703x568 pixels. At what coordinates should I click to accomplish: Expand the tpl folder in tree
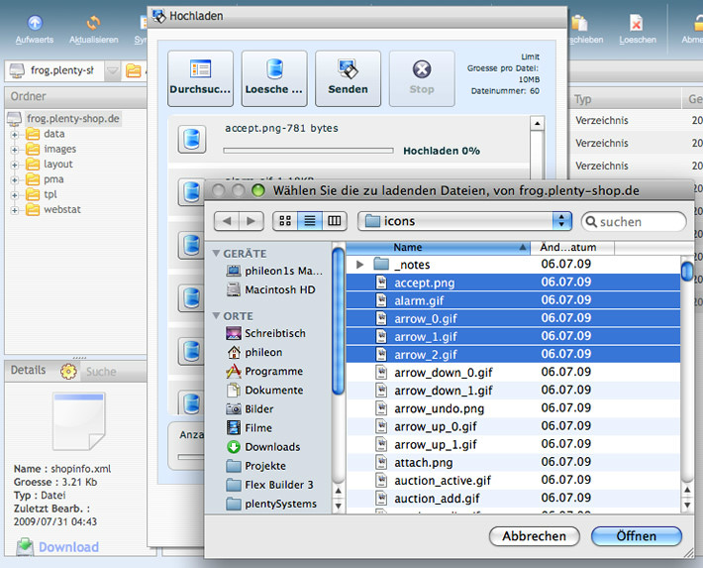tap(14, 195)
